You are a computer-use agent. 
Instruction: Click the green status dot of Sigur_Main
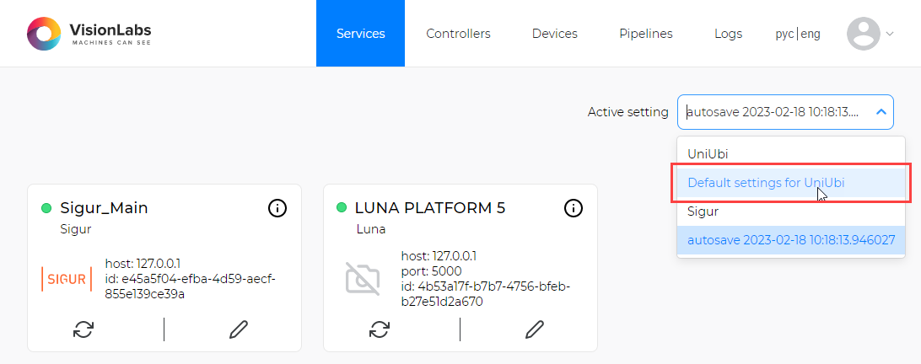pos(46,208)
